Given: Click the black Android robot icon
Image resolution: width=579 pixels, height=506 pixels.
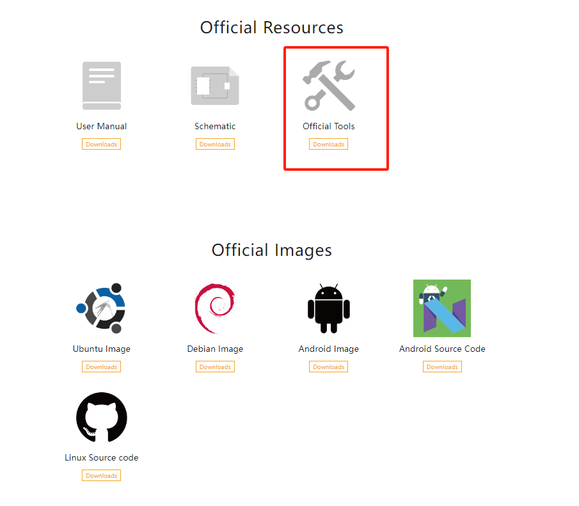Looking at the screenshot, I should (x=329, y=308).
